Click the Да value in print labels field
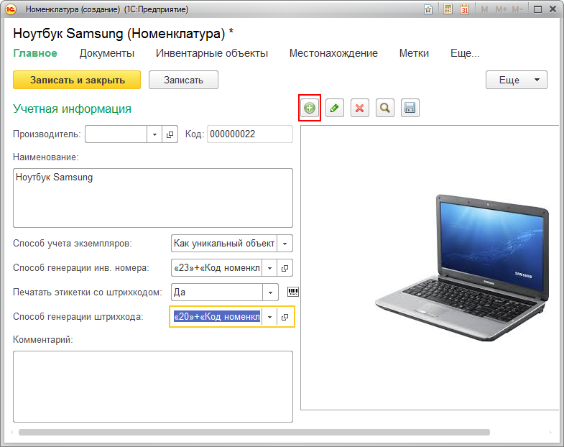 point(217,292)
